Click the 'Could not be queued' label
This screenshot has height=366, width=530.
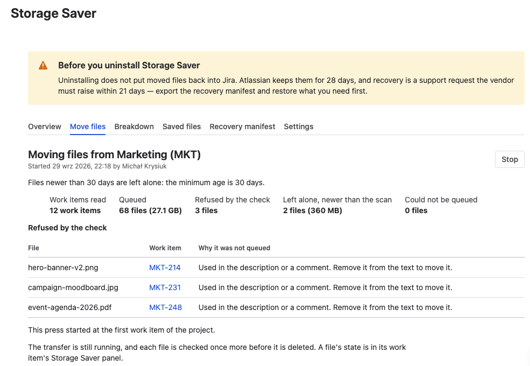pos(441,200)
